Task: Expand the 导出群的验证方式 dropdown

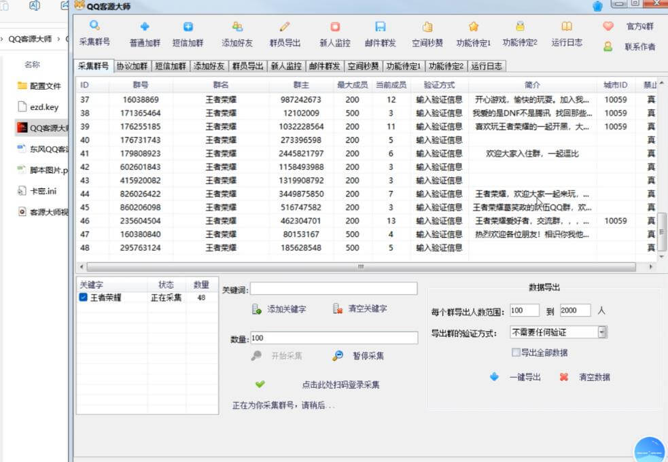Action: point(602,332)
